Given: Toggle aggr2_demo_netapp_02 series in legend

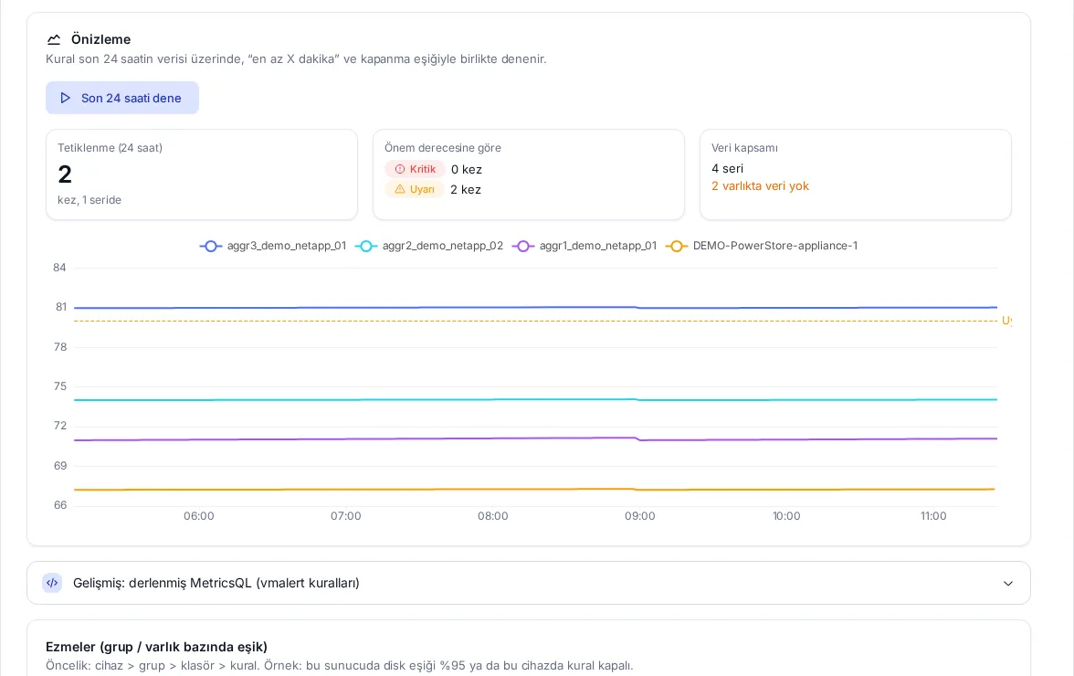Looking at the screenshot, I should 429,246.
